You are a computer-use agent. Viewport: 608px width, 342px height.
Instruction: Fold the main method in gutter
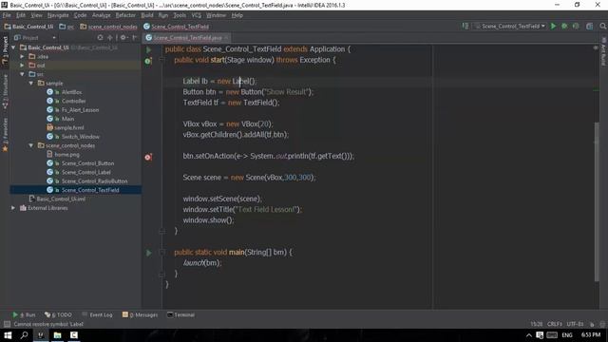coord(162,253)
